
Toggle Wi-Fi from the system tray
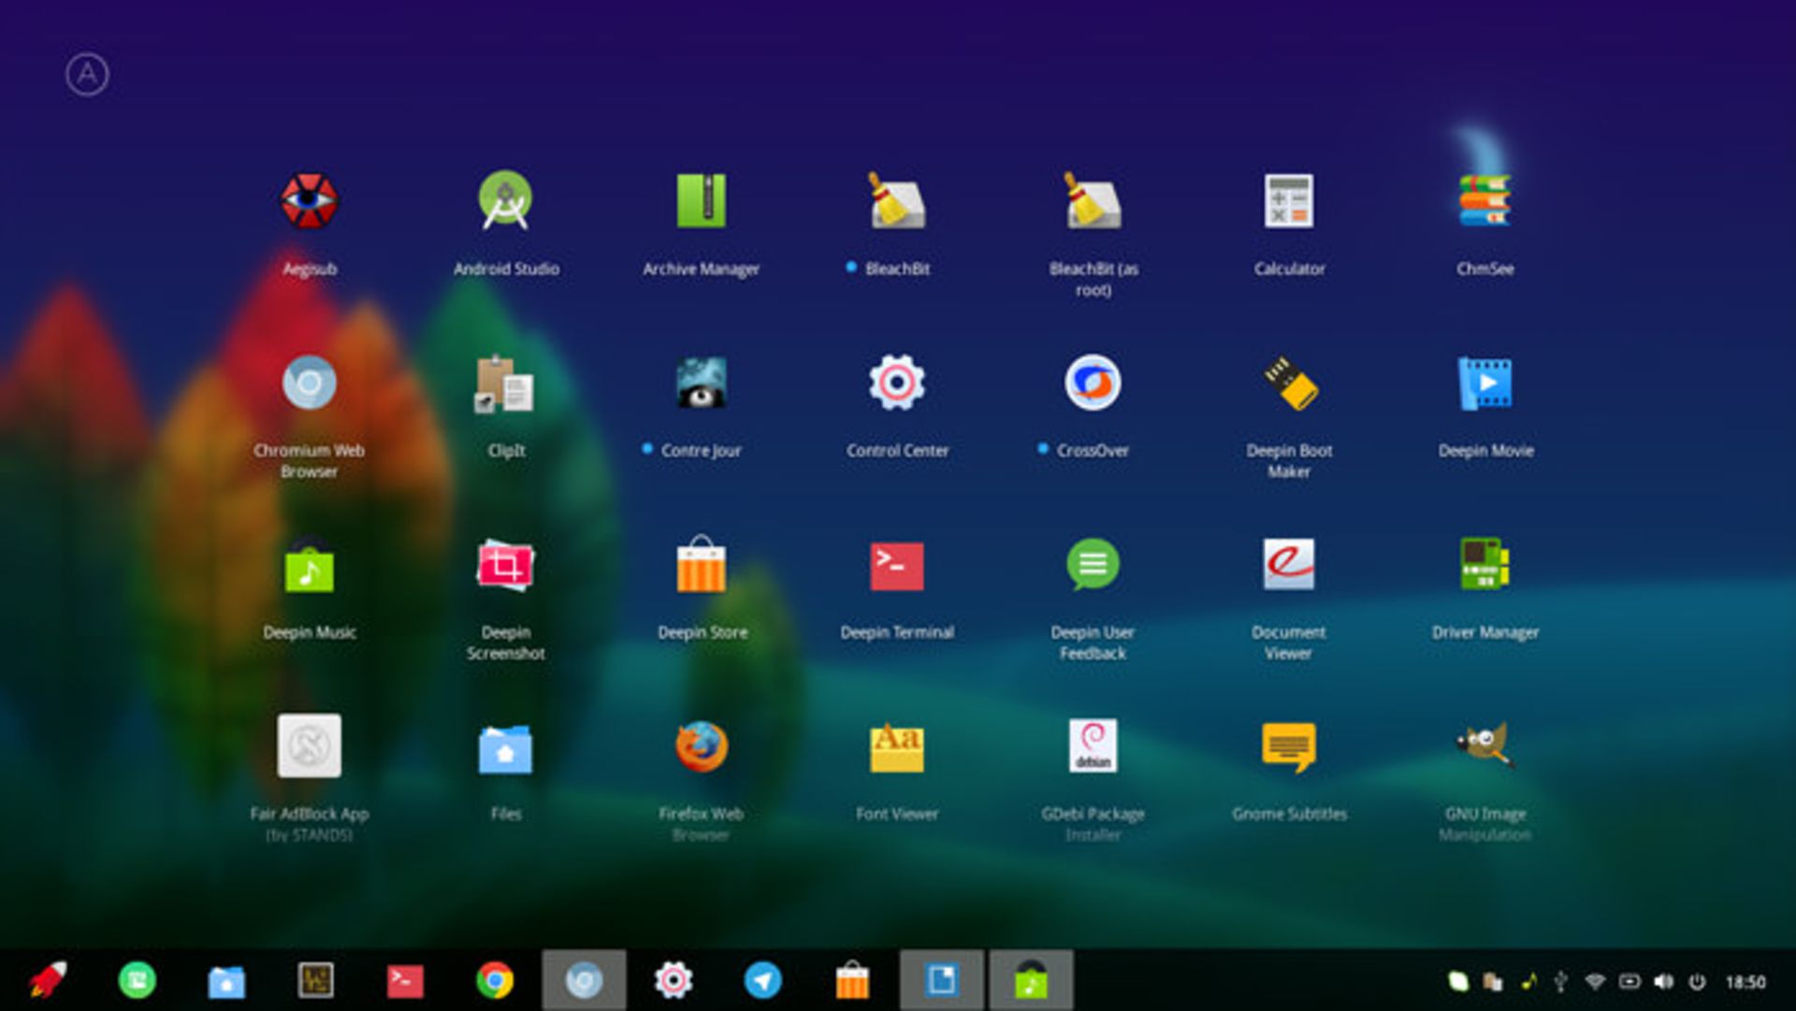coord(1595,980)
